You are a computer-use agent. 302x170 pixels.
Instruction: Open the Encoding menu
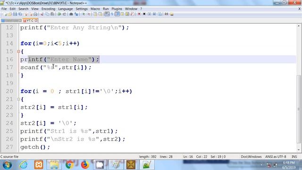48,9
